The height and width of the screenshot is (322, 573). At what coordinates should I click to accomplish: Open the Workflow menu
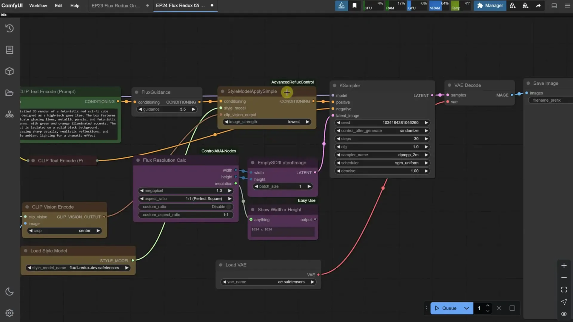(38, 5)
